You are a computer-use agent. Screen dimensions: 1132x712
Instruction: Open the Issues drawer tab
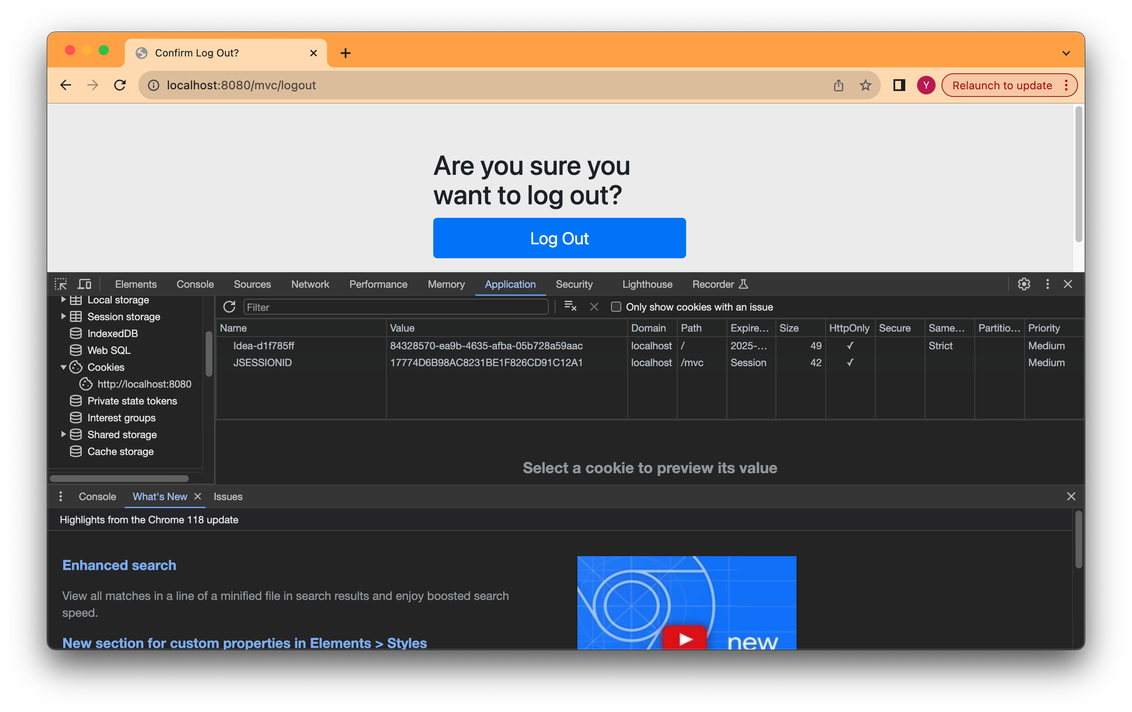[228, 496]
